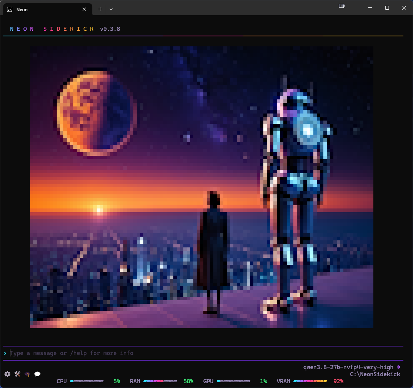Screen dimensions: 413x388
Task: Click the NEON SIDEKICK title text
Action: (52, 29)
